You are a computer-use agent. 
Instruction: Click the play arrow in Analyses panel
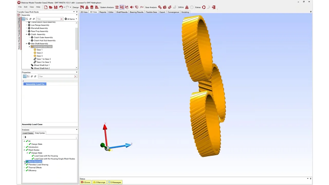tap(25, 137)
